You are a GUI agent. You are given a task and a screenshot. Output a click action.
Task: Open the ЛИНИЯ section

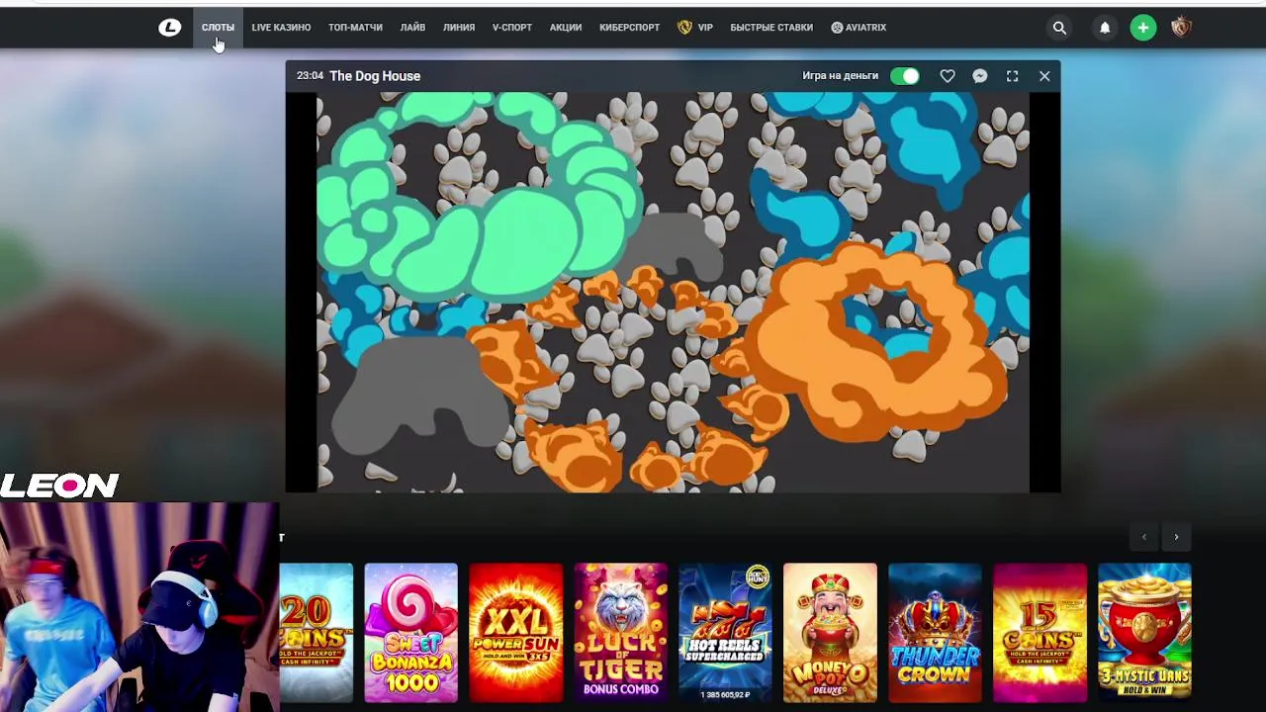point(459,28)
